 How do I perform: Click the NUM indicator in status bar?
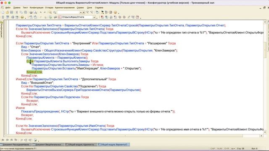(x=219, y=148)
